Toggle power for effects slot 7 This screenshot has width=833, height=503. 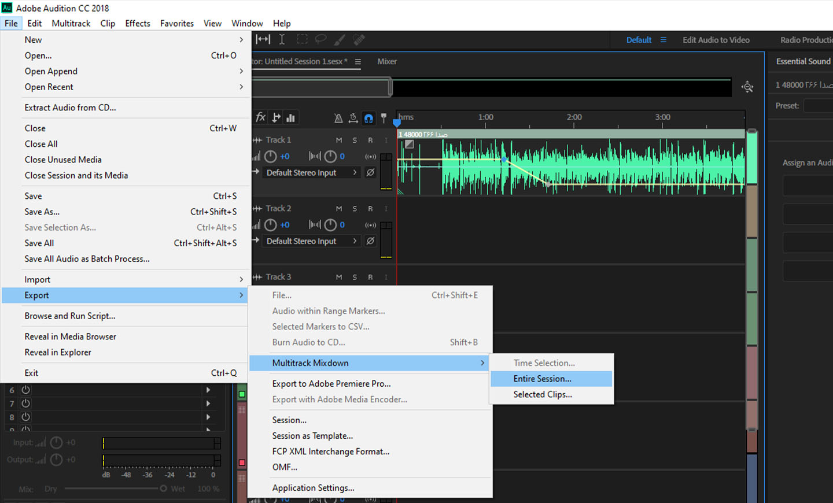point(25,403)
